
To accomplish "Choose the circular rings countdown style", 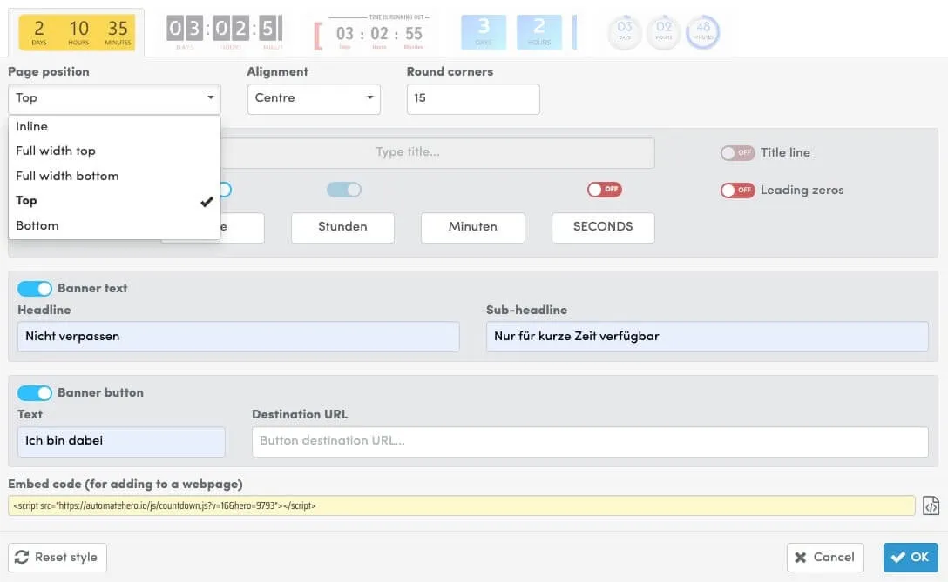I will point(664,32).
